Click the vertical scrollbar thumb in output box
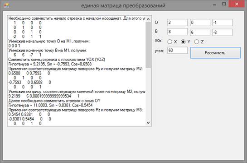This screenshot has height=163, width=247. point(148,45)
